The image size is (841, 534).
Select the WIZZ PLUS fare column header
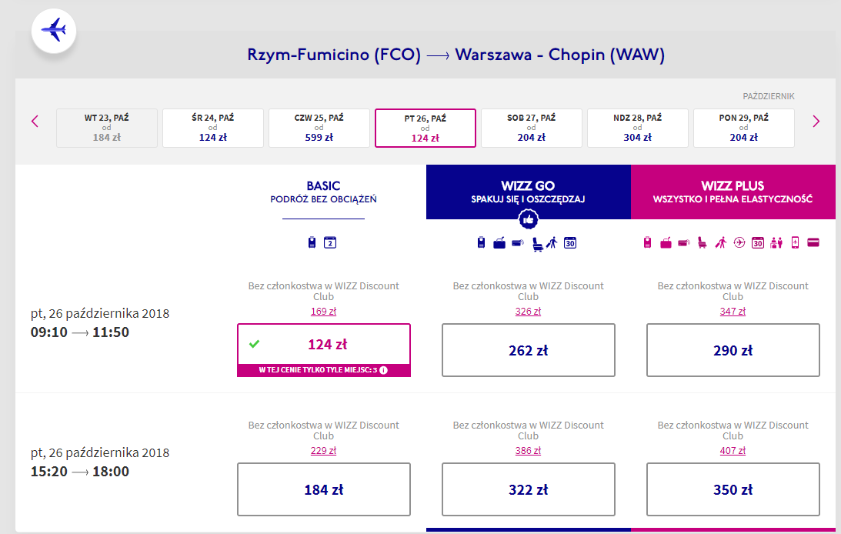(x=733, y=192)
